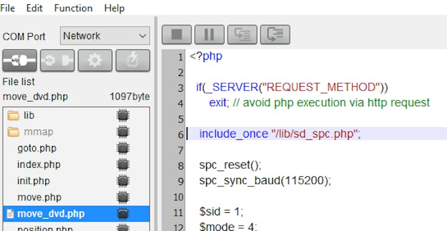Image resolution: width=447 pixels, height=231 pixels.
Task: Click the '1097byte' file size text
Action: tap(130, 97)
